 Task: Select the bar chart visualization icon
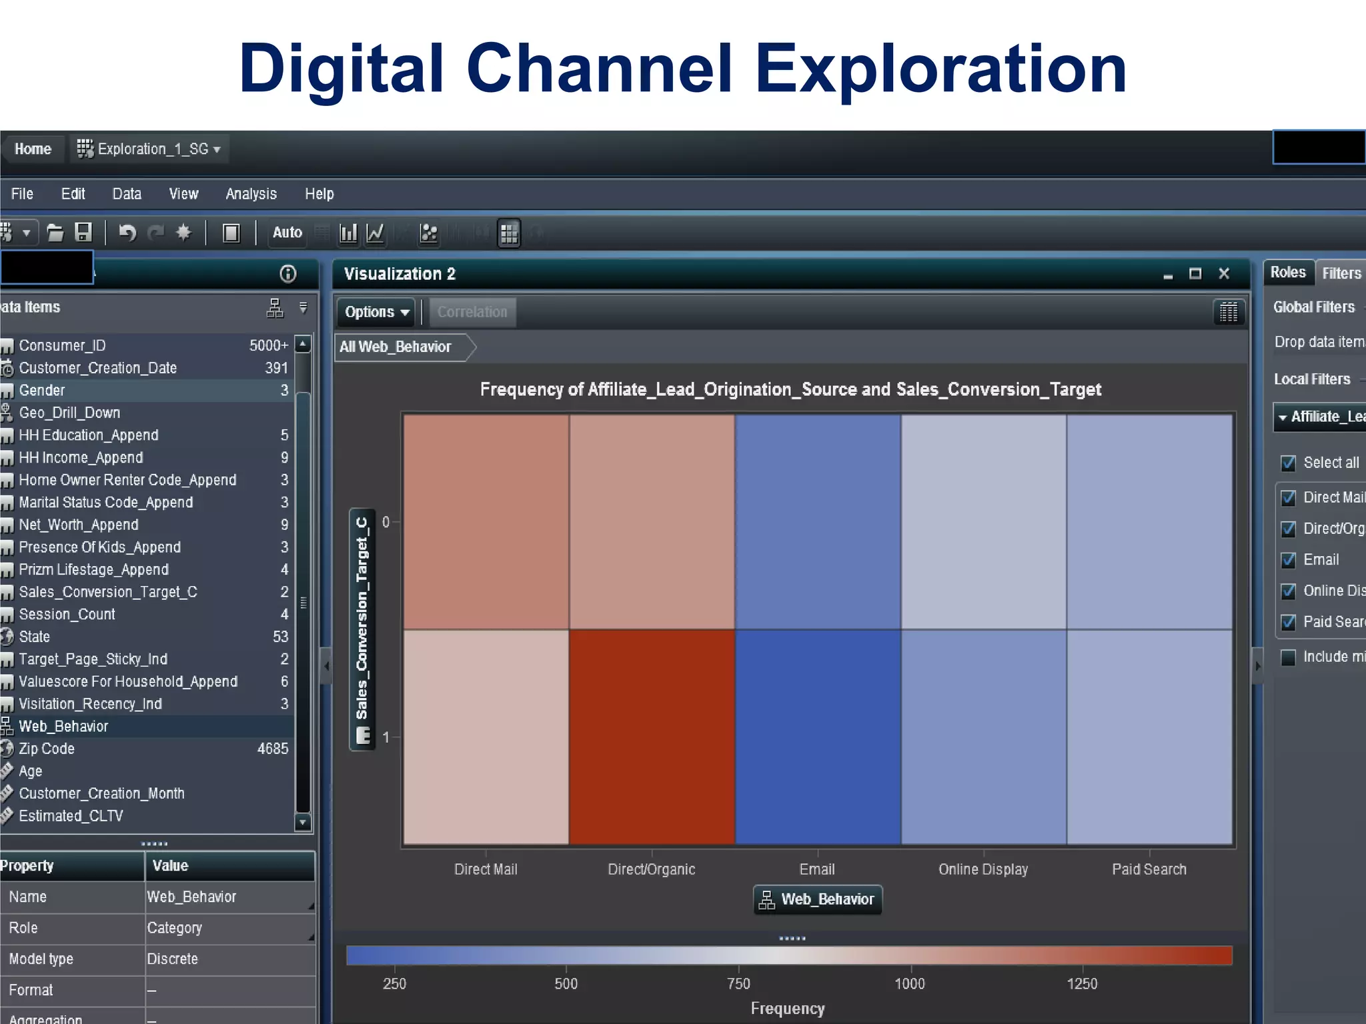tap(348, 233)
